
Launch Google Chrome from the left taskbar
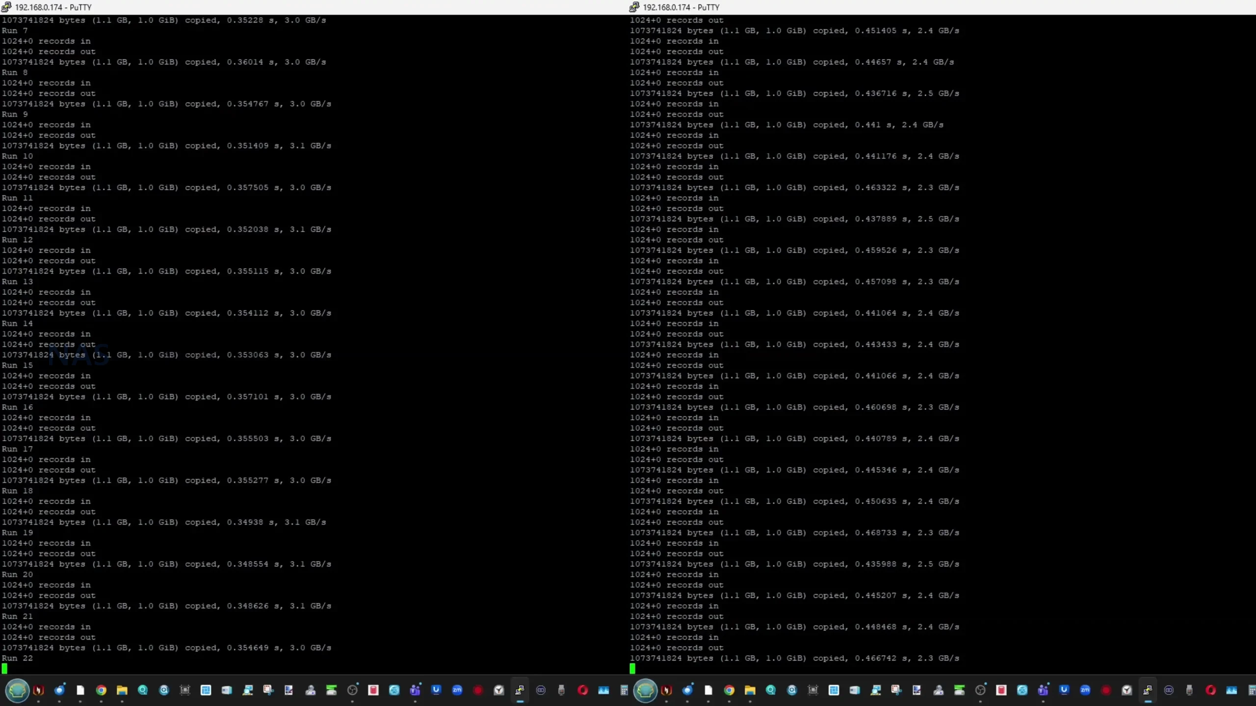(x=101, y=690)
